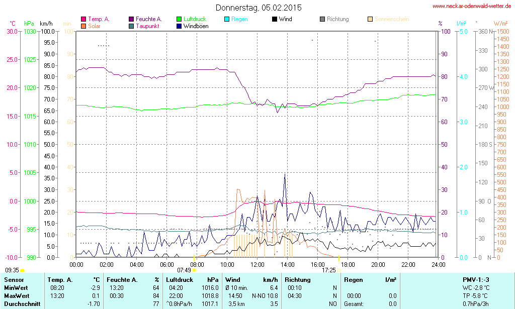Click the cyan Regen legend swatch
The height and width of the screenshot is (309, 515).
[227, 19]
